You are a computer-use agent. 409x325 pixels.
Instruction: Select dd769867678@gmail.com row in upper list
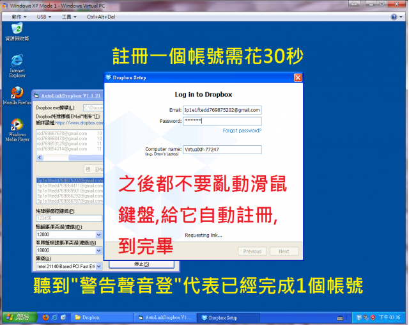70,134
